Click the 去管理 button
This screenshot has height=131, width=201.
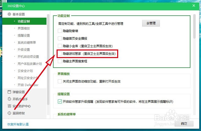(151, 23)
